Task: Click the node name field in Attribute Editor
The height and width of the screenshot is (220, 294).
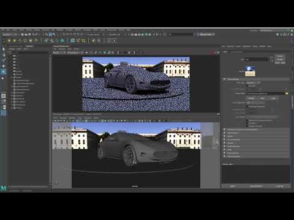Action: (x=257, y=59)
